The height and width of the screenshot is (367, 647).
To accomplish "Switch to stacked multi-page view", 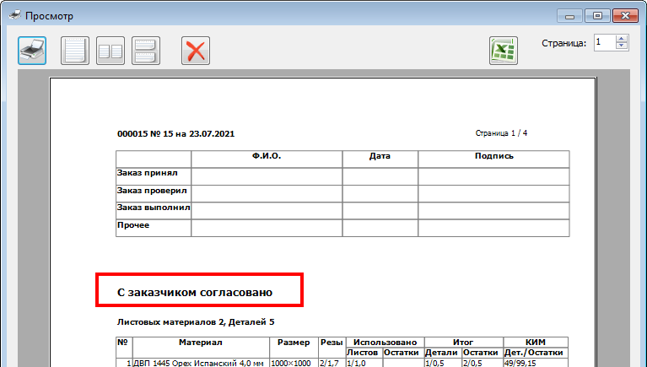I will point(146,51).
